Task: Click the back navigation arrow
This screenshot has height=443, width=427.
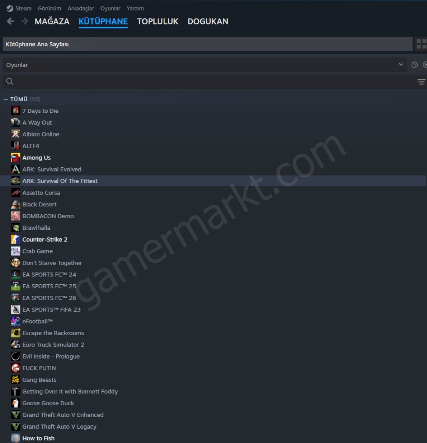Action: pos(10,21)
